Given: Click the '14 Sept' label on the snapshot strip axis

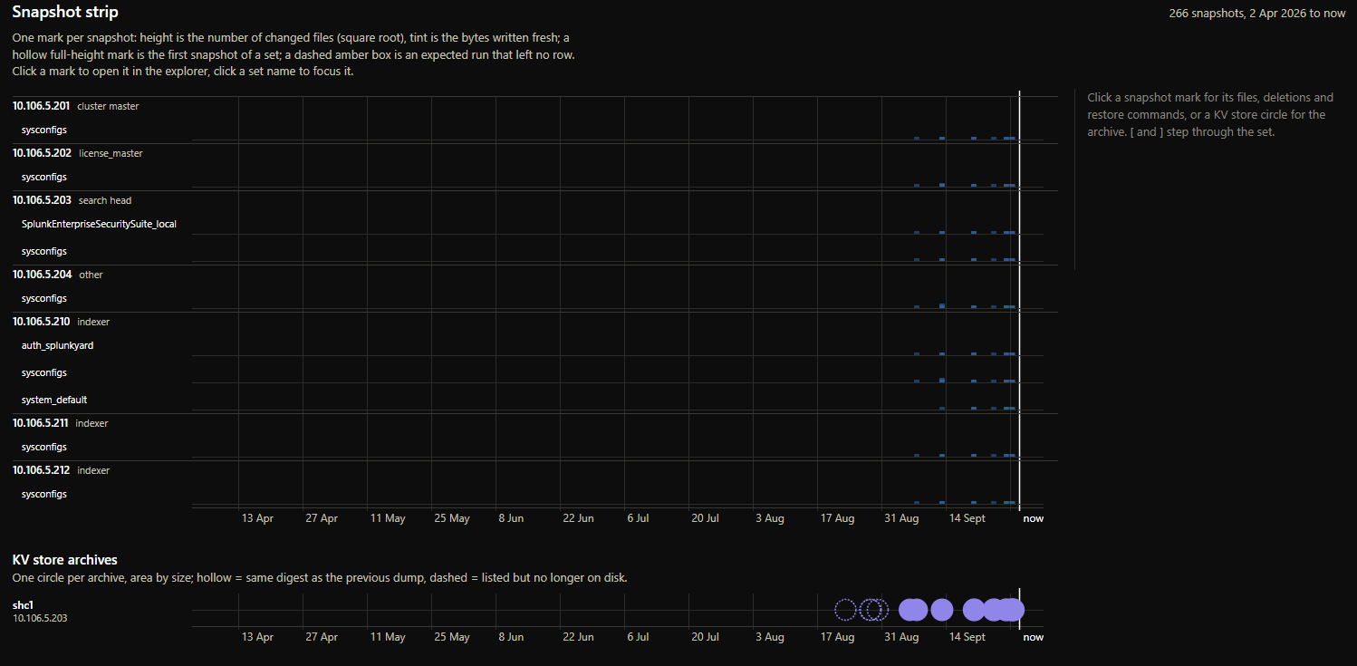Looking at the screenshot, I should [x=967, y=518].
